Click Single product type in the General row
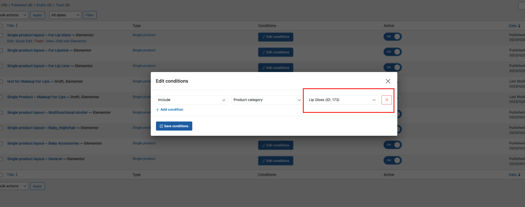The height and width of the screenshot is (207, 525). tap(144, 159)
